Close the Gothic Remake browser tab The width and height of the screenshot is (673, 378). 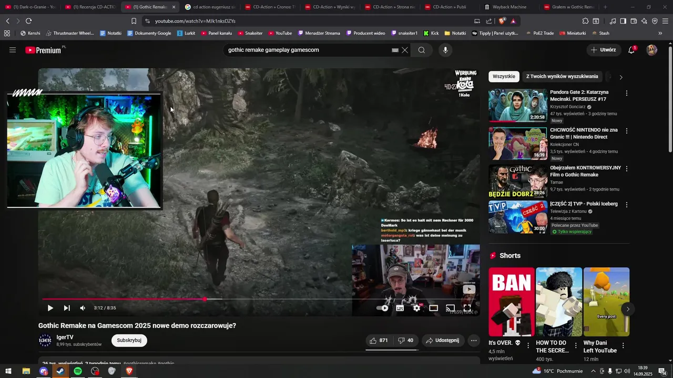[x=174, y=7]
